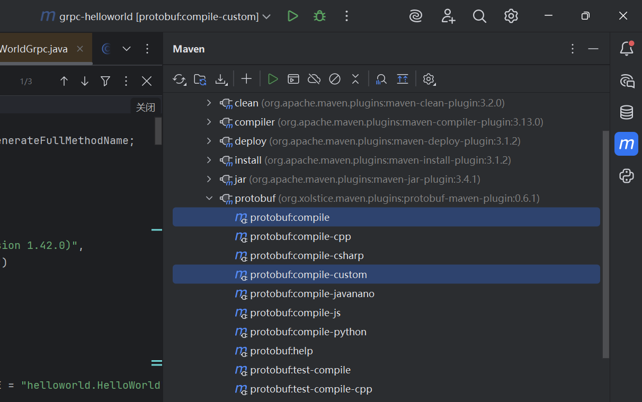Open the notifications bell

(626, 48)
